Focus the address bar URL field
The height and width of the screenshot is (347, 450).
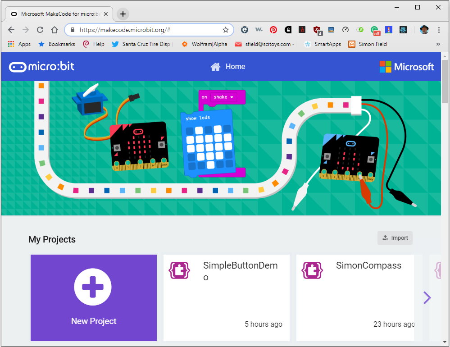click(x=149, y=30)
